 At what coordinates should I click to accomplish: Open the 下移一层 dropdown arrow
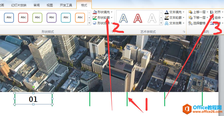point(207,18)
